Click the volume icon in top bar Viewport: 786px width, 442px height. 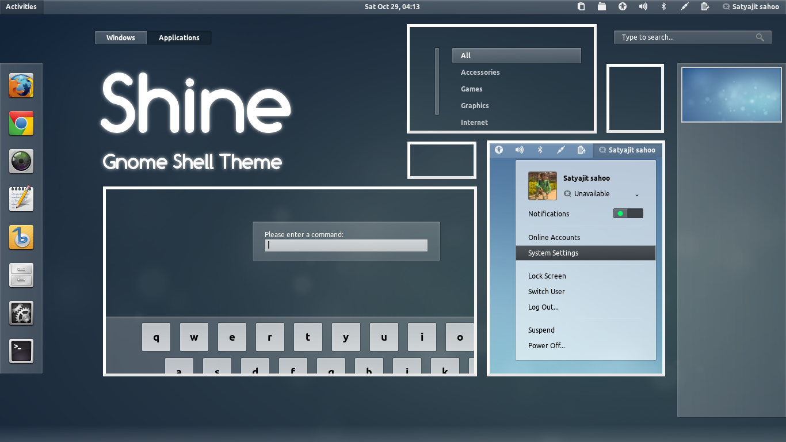643,7
